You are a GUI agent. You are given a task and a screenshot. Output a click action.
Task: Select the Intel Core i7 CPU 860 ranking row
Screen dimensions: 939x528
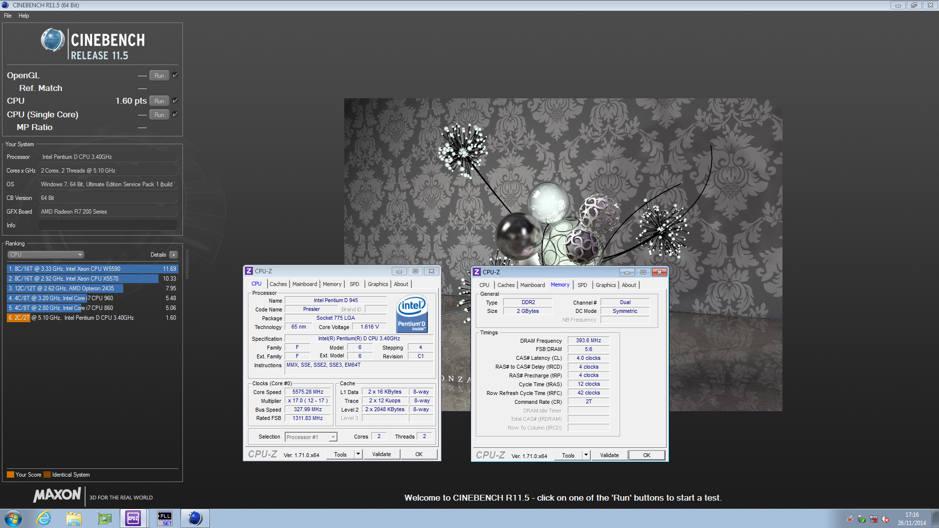click(92, 308)
